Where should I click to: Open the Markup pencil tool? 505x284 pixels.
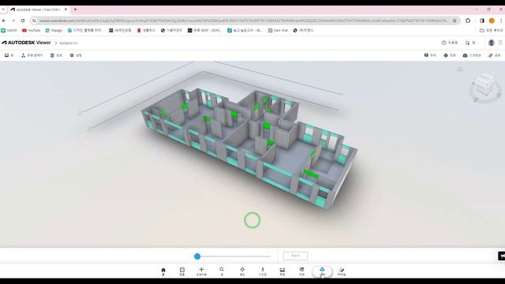(x=342, y=271)
